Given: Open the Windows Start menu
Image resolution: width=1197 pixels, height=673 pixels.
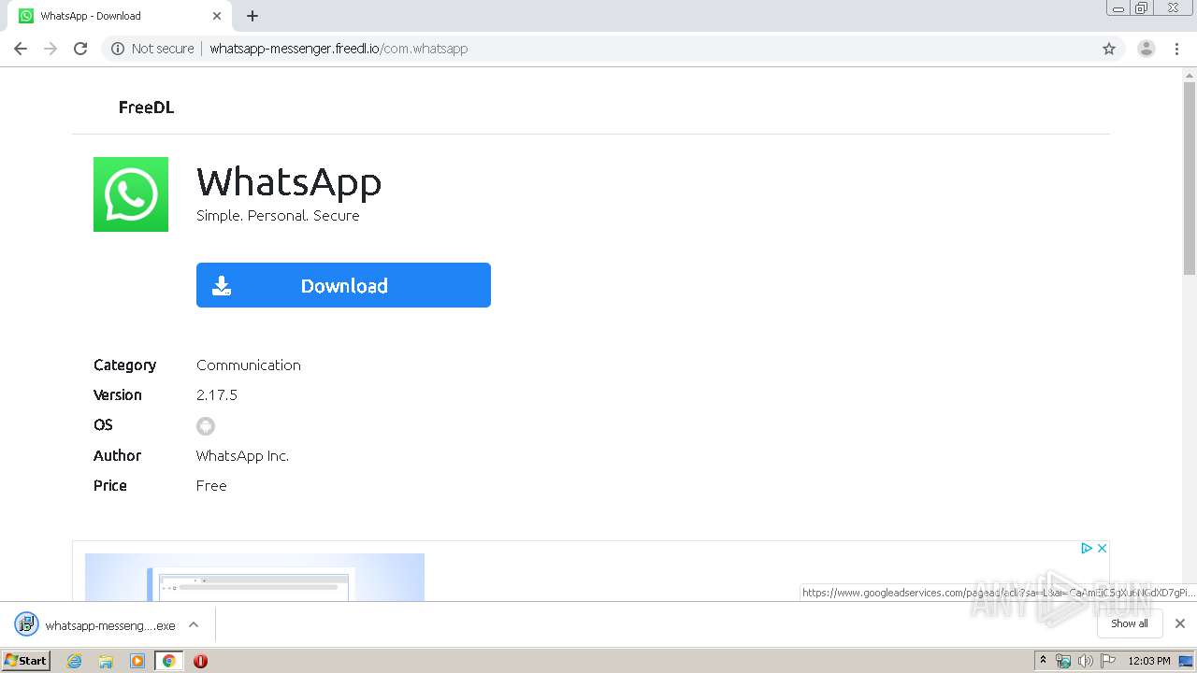Looking at the screenshot, I should click(25, 661).
